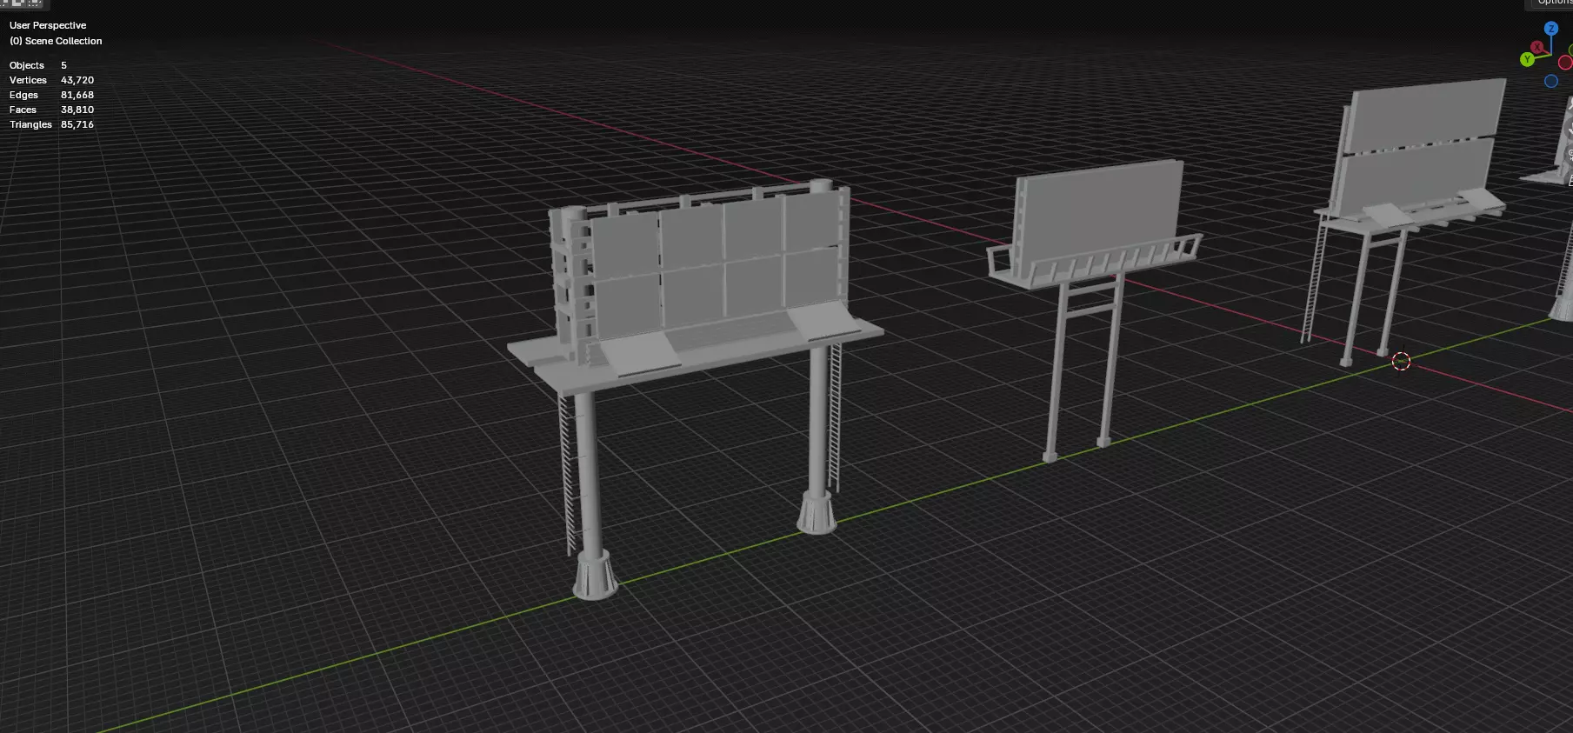Click the hollow blue negative Z gizmo circle
The image size is (1573, 733).
coord(1550,81)
